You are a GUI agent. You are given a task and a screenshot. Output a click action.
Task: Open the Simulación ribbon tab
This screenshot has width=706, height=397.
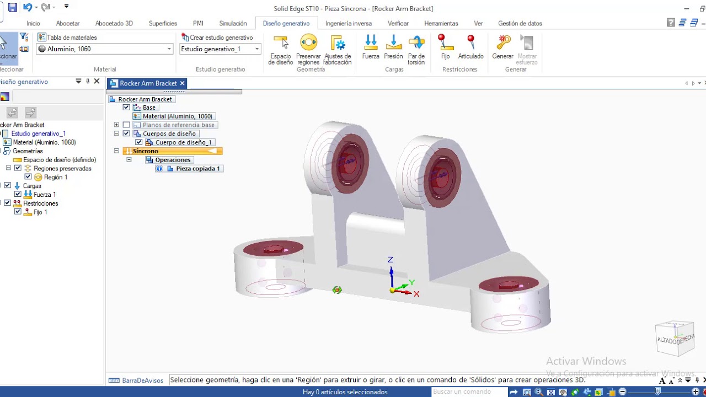point(233,23)
